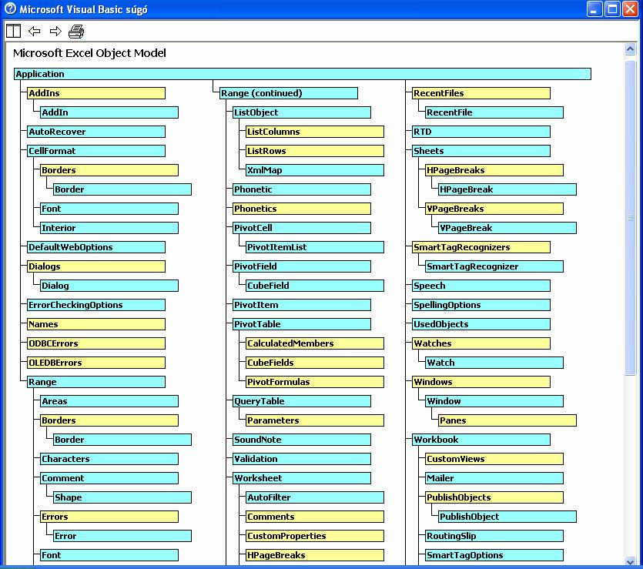Click the scrollbar down arrow
Screen dimensions: 643x569
[630, 561]
